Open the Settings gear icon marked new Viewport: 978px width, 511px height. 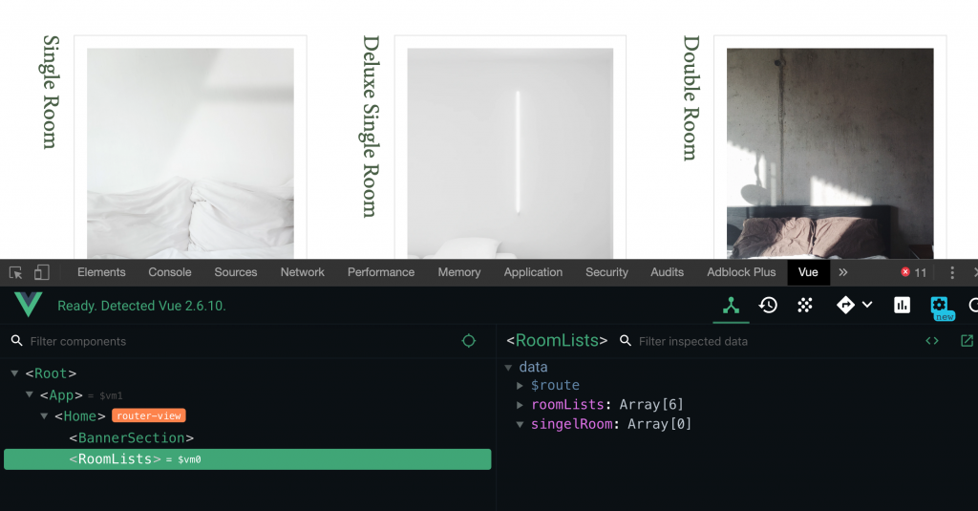click(941, 307)
